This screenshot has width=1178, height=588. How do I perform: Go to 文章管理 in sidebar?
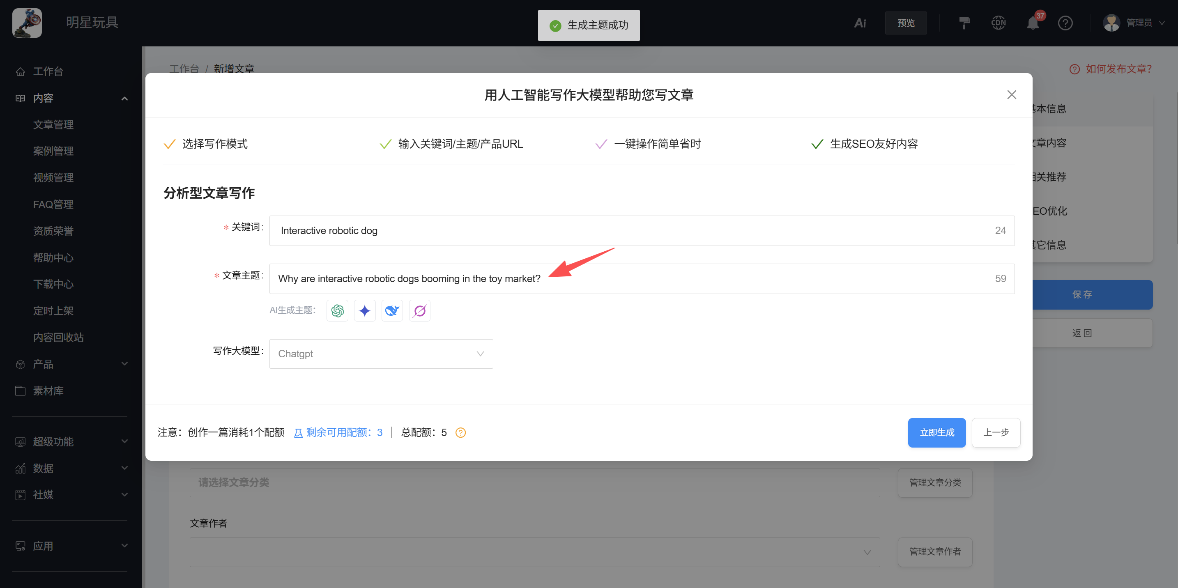[x=53, y=124]
